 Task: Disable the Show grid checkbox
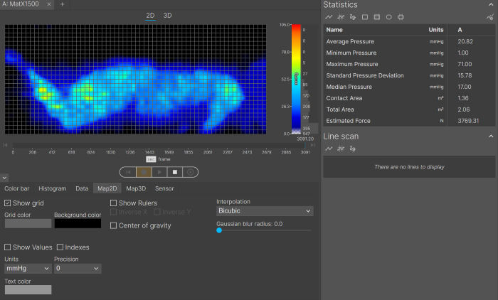pyautogui.click(x=8, y=203)
